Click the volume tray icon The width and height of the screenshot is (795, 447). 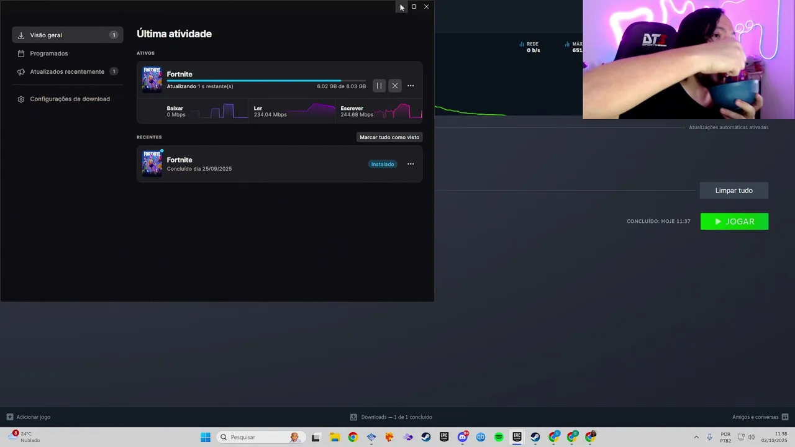click(751, 437)
